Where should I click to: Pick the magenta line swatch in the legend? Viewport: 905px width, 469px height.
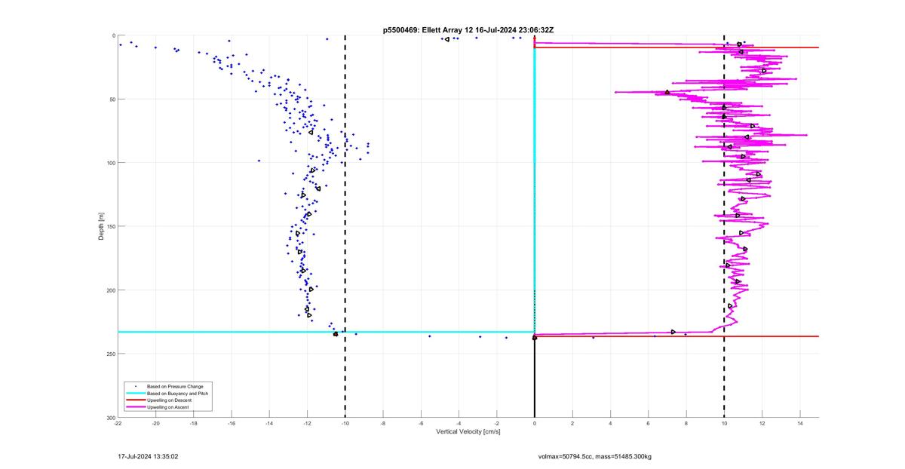135,407
